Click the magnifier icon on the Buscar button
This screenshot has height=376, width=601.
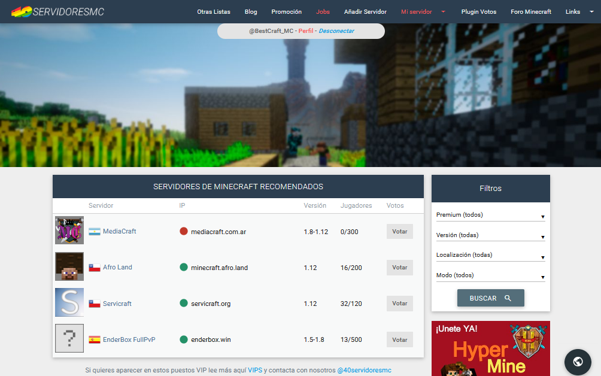point(508,298)
